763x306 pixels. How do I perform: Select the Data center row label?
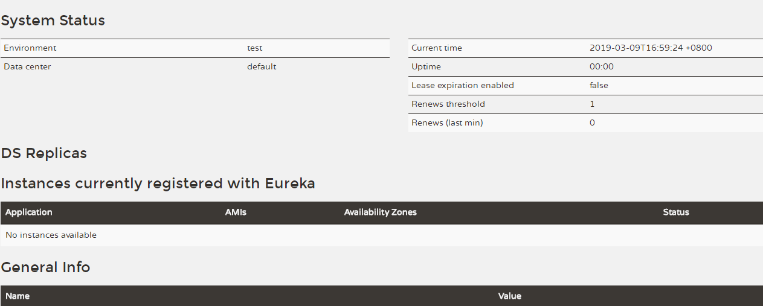pos(27,67)
